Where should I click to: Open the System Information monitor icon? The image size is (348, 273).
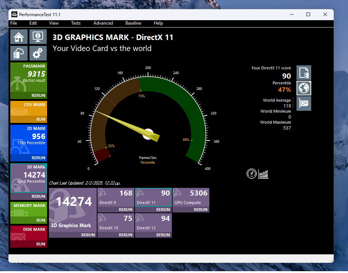point(38,37)
